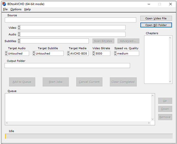The height and width of the screenshot is (144, 177).
Task: Click the Open Video File button
Action: coord(156,18)
